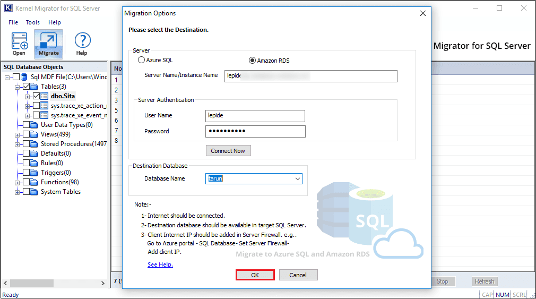Click the sys.trace_xe_action table icon

(44, 106)
